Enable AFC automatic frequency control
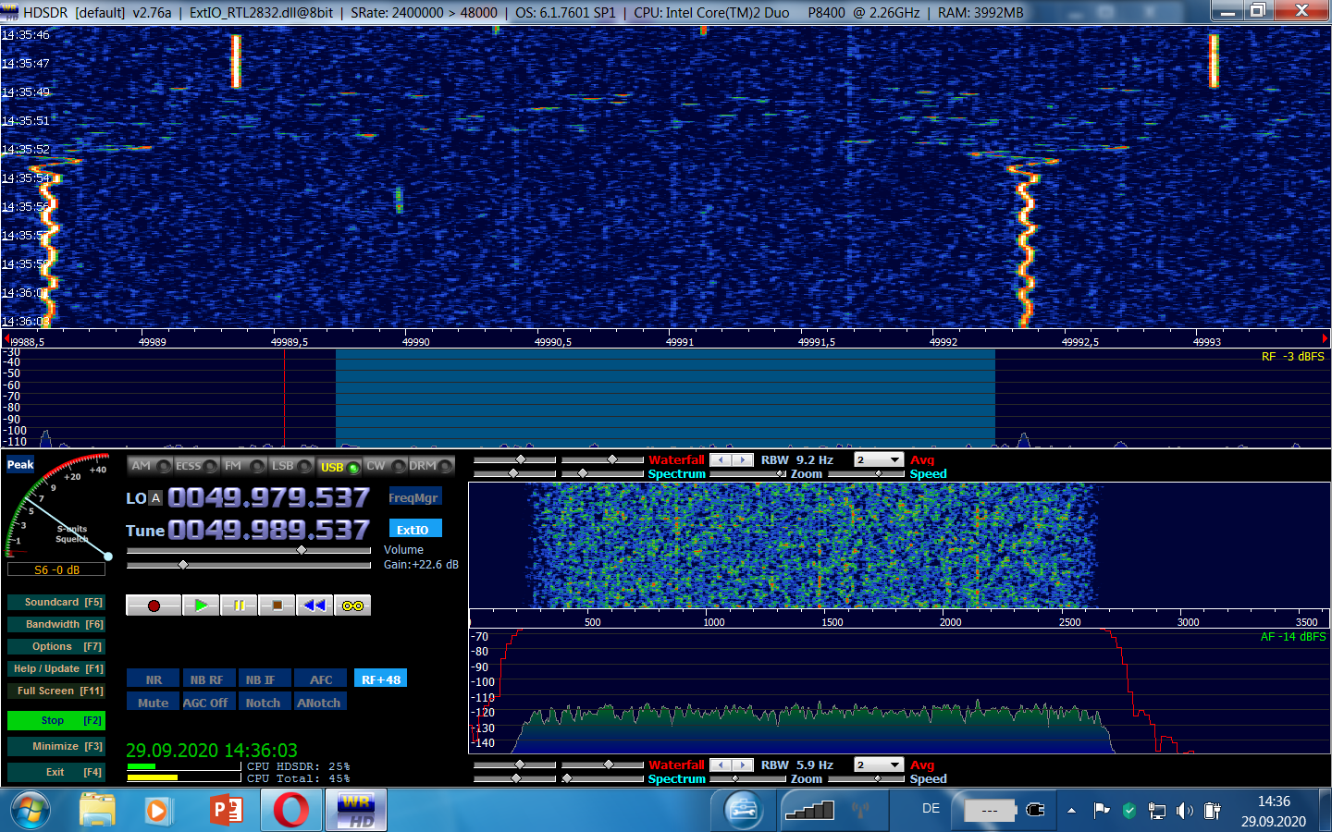This screenshot has width=1332, height=832. [x=320, y=679]
